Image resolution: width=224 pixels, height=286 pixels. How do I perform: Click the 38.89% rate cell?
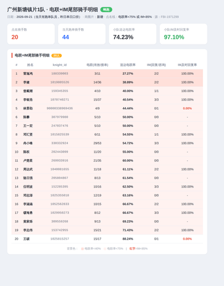tap(127, 82)
